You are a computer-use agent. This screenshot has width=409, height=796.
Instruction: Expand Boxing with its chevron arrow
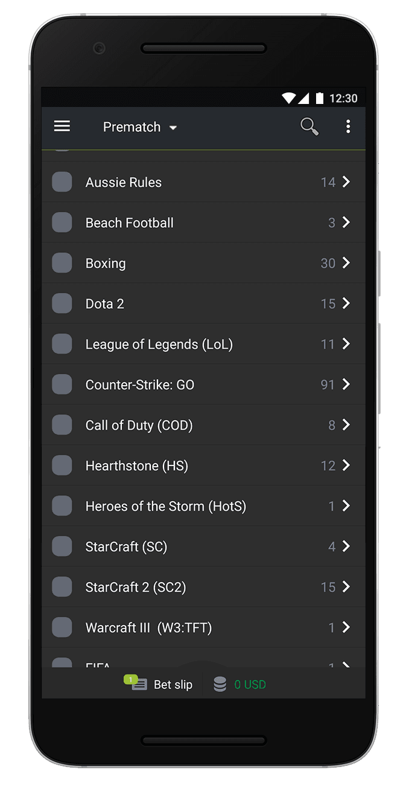346,263
